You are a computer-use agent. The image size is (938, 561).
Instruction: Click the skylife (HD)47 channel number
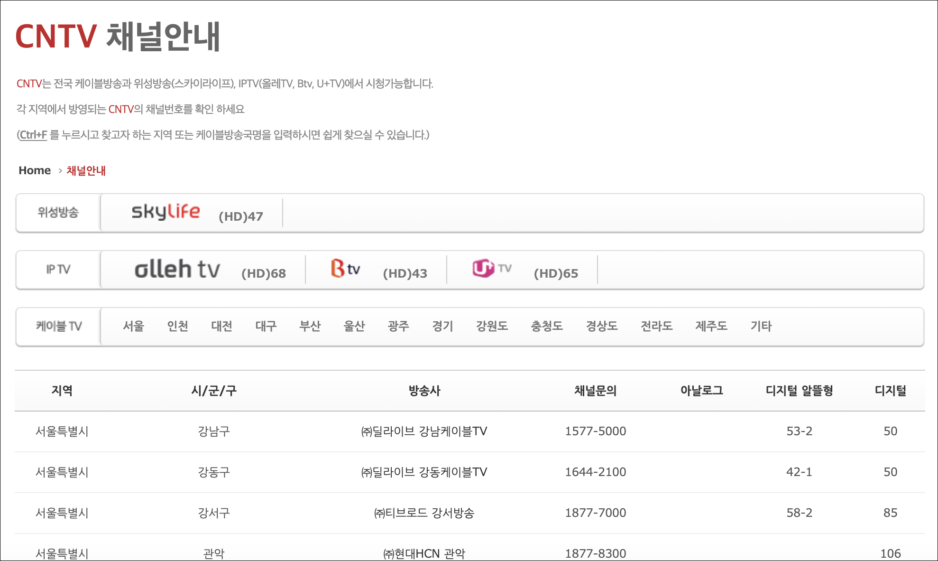point(241,216)
